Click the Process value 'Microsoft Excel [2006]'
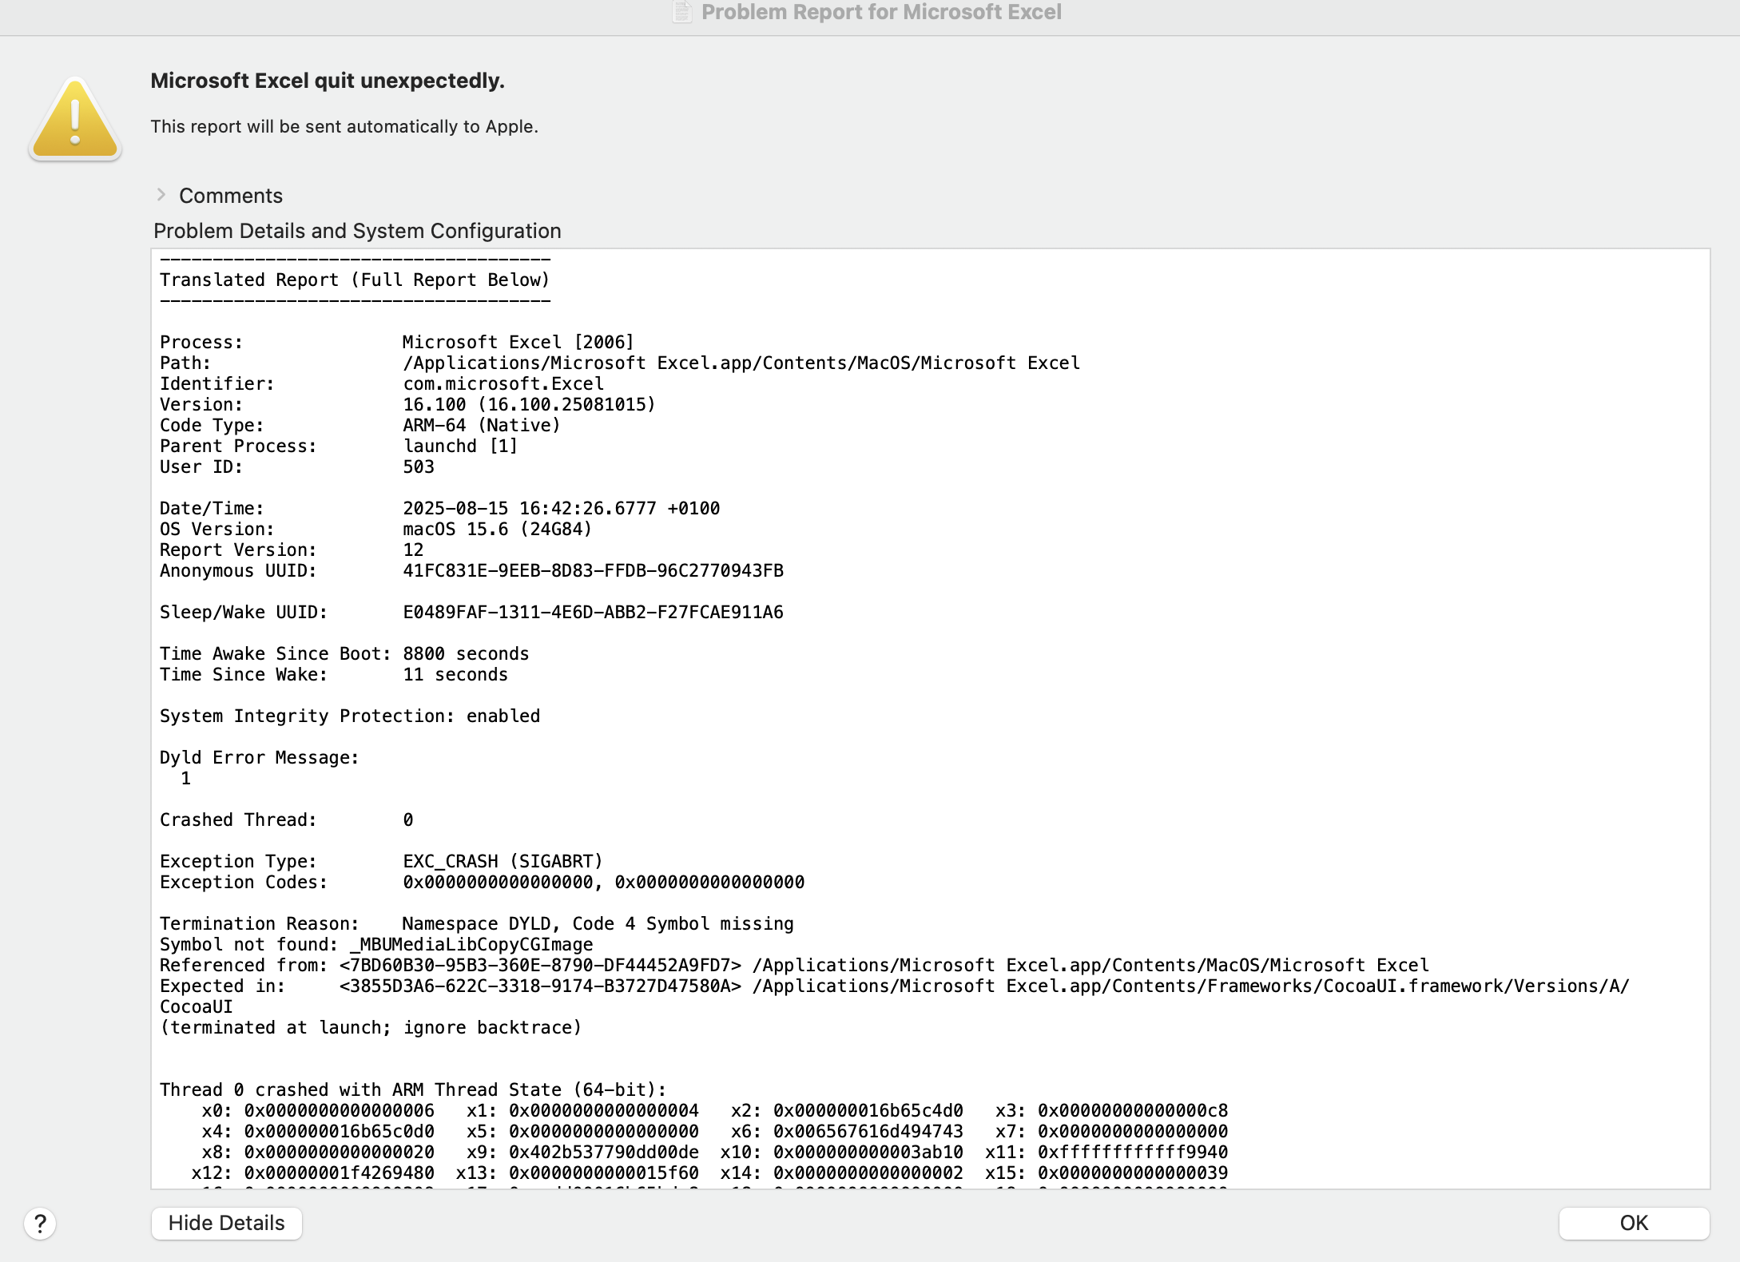The width and height of the screenshot is (1740, 1262). 518,342
